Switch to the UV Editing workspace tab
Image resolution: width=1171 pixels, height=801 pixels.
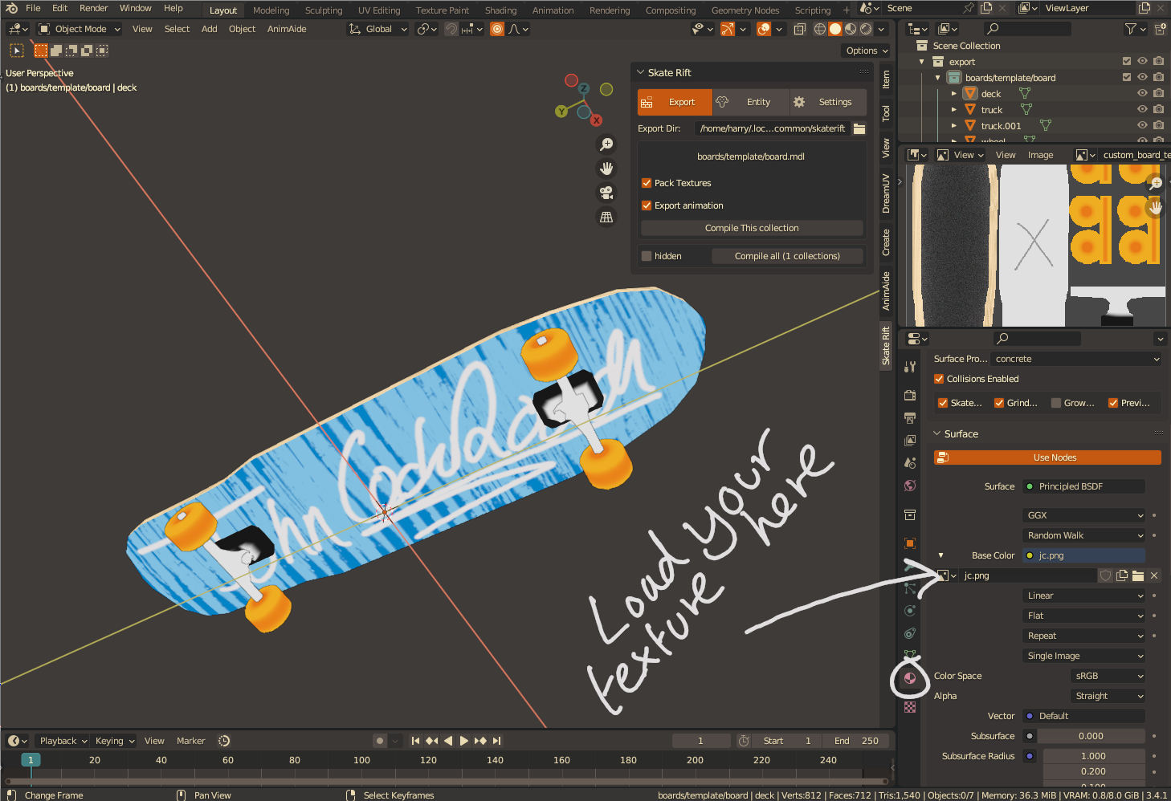379,10
